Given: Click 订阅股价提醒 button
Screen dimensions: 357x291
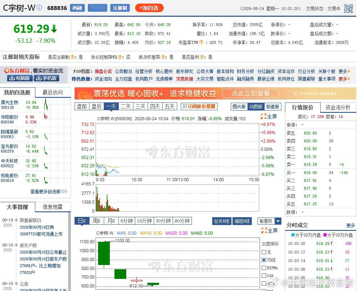Looking at the screenshot, I should pos(199,106).
